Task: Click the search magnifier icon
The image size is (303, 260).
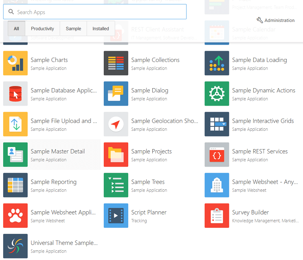Action: tap(11, 12)
